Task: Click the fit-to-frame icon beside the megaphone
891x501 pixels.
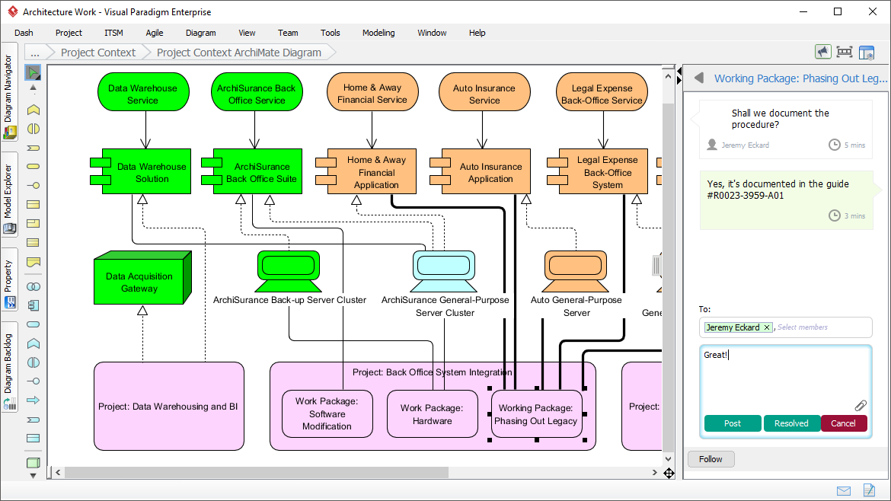Action: (x=844, y=52)
